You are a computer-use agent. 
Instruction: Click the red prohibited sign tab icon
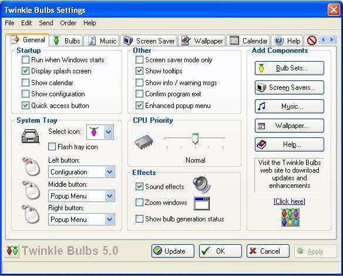point(311,41)
